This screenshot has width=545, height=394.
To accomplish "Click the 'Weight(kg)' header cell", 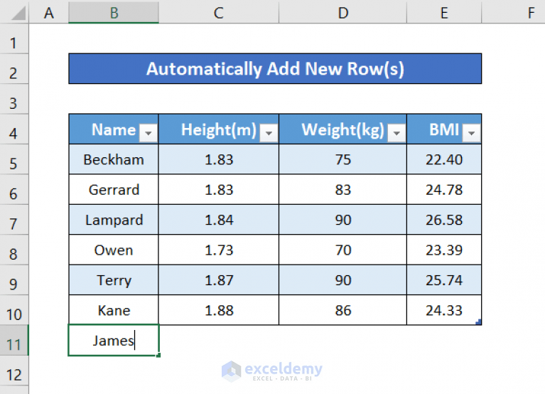I will coord(342,129).
